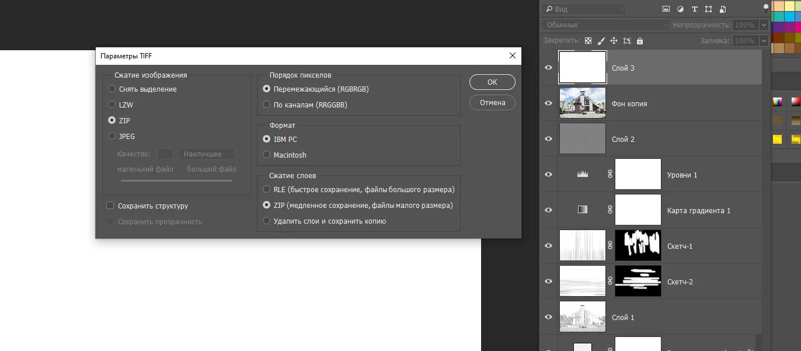Image resolution: width=801 pixels, height=351 pixels.
Task: Select Скетч-2 layer mask thumbnail
Action: pyautogui.click(x=638, y=281)
